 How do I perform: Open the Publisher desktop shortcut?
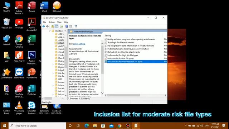tap(32, 90)
